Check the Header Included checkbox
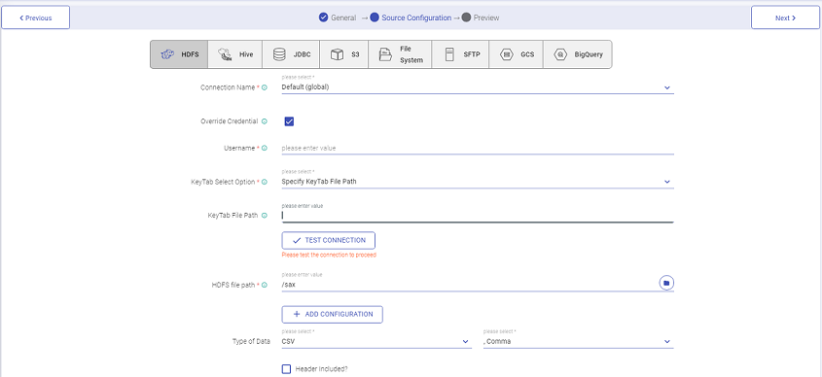822x377 pixels. point(286,369)
